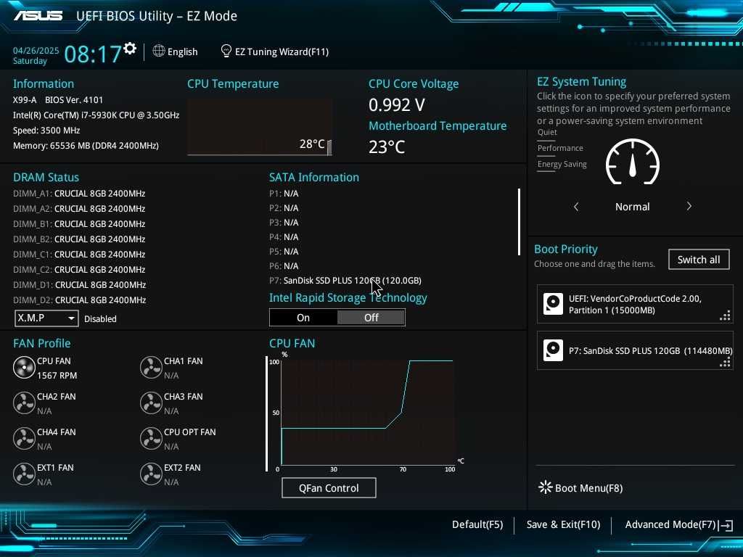
Task: Select next EZ System Tuning mode arrow
Action: pyautogui.click(x=689, y=206)
